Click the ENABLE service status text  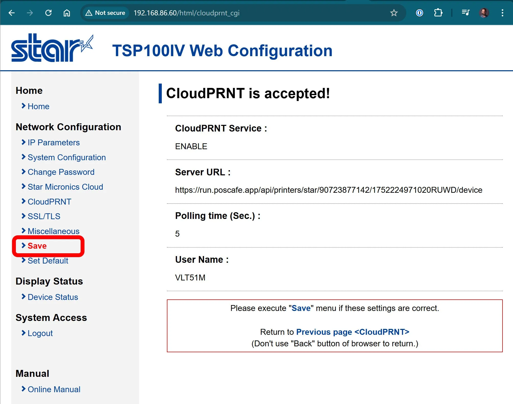191,146
